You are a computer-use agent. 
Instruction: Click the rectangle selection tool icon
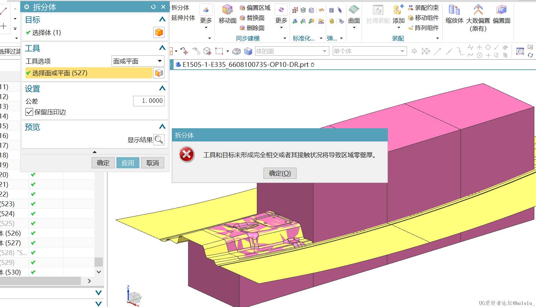[x=219, y=51]
